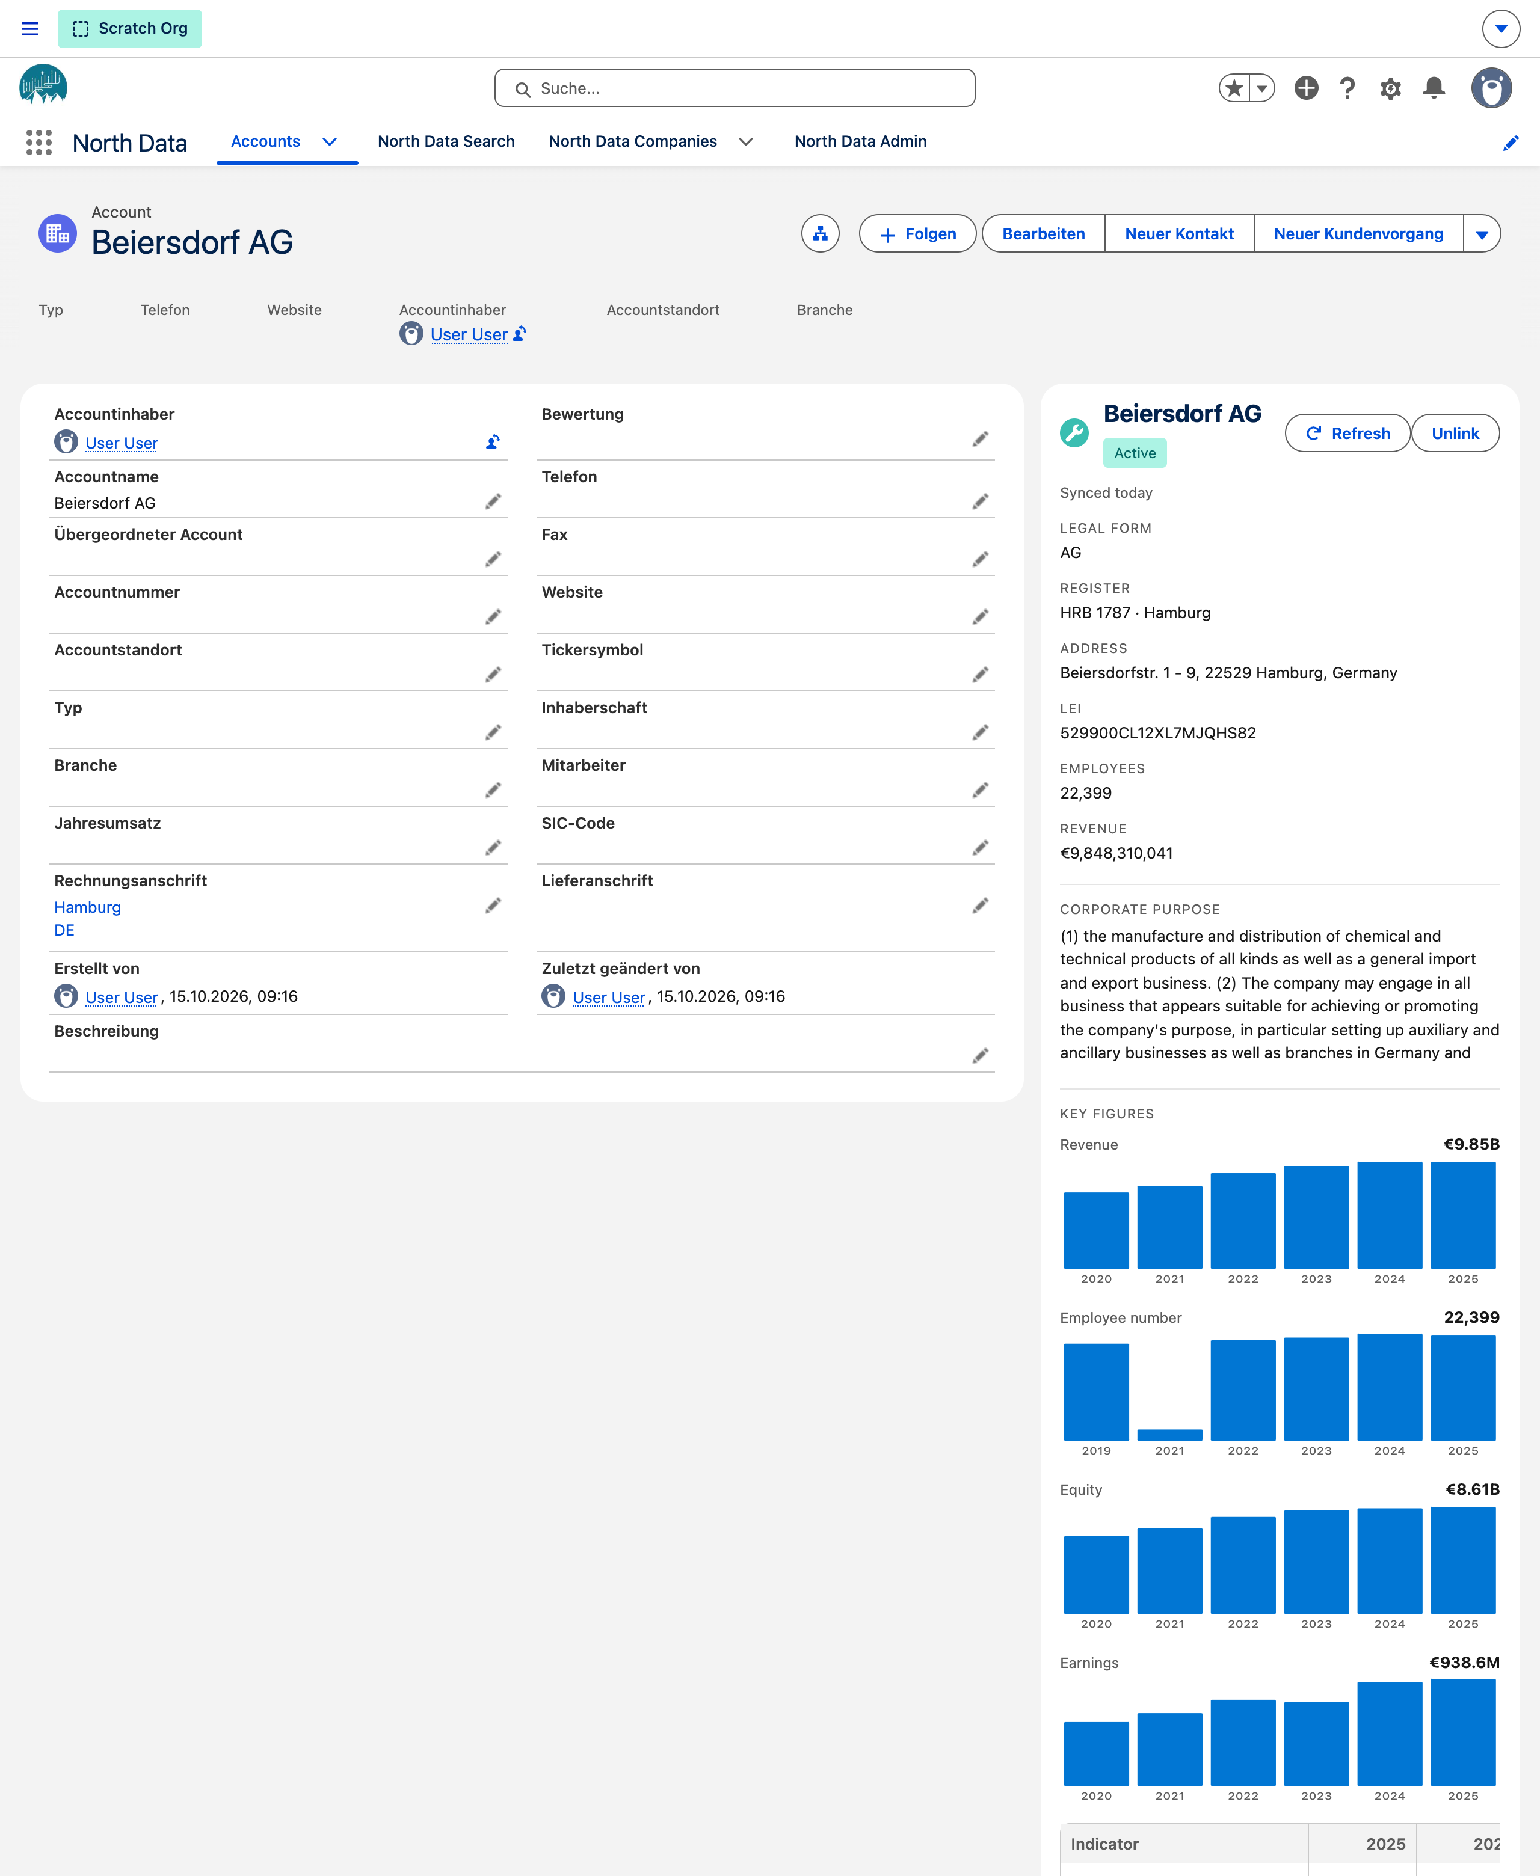Click the LEI value 529900CL12XL7MJQHS82
This screenshot has width=1540, height=1876.
tap(1157, 733)
